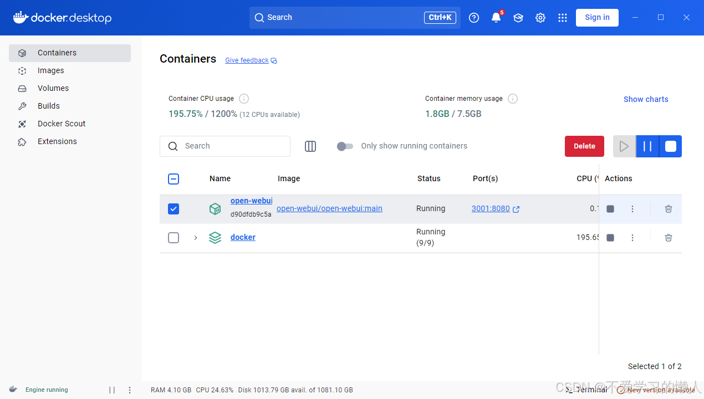704x399 pixels.
Task: Open the help question mark icon
Action: (474, 18)
